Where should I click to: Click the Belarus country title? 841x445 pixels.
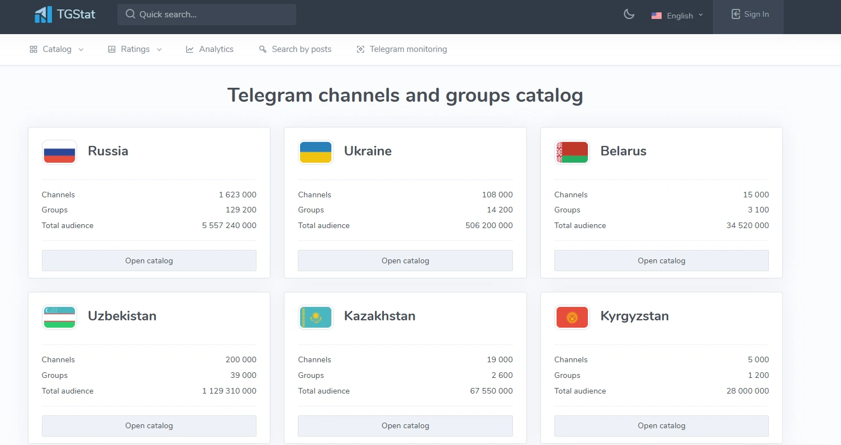pyautogui.click(x=624, y=151)
